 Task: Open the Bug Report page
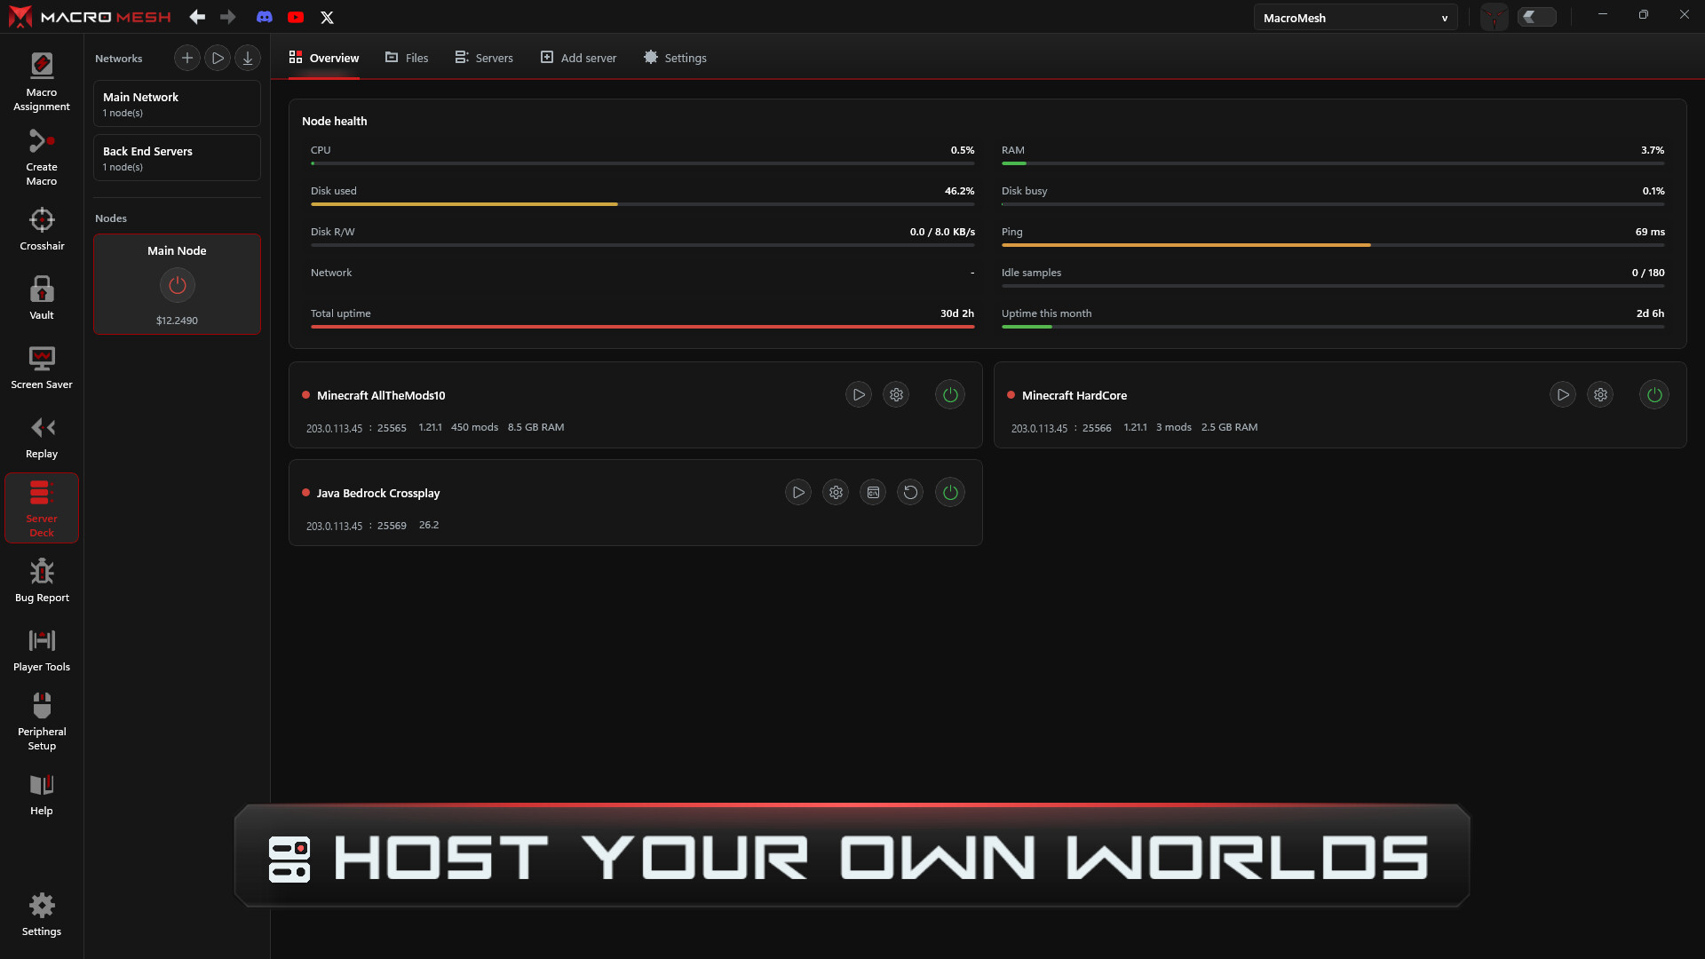click(42, 581)
